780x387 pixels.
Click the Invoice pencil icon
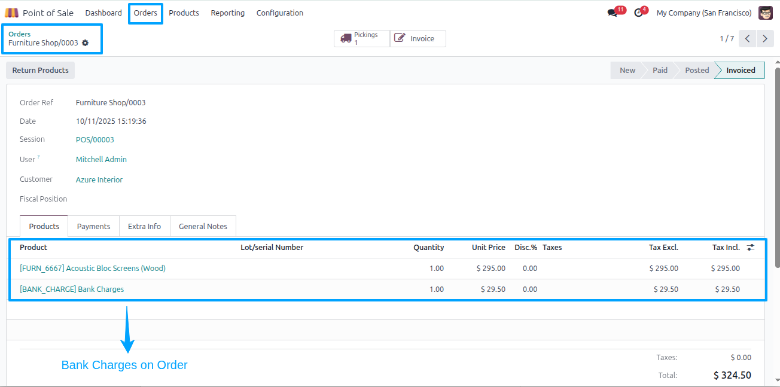(x=400, y=38)
